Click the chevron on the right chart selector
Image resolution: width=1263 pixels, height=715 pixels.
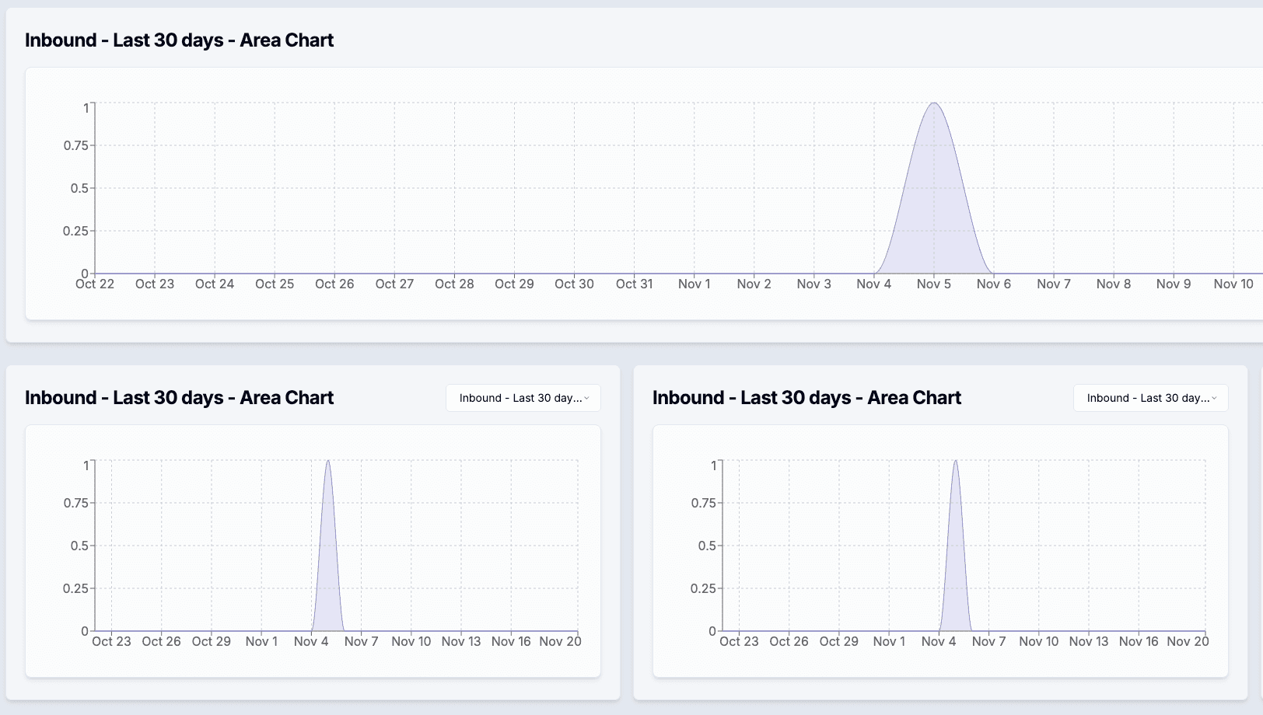(1216, 398)
